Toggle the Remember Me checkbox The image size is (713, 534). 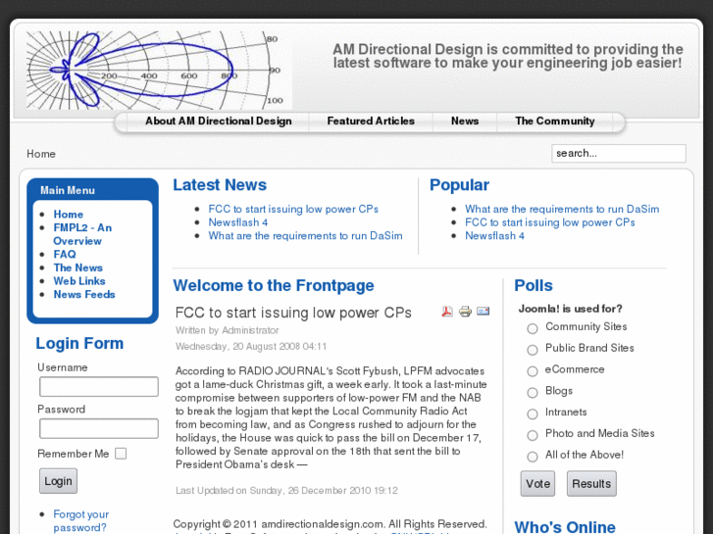tap(121, 454)
